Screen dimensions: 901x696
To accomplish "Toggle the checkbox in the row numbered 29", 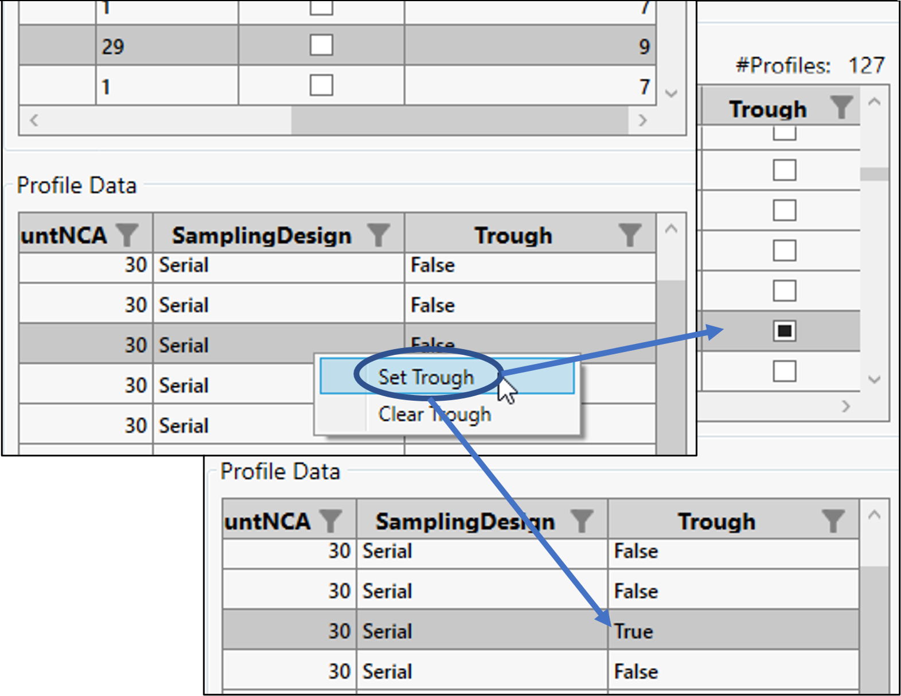I will click(x=321, y=45).
